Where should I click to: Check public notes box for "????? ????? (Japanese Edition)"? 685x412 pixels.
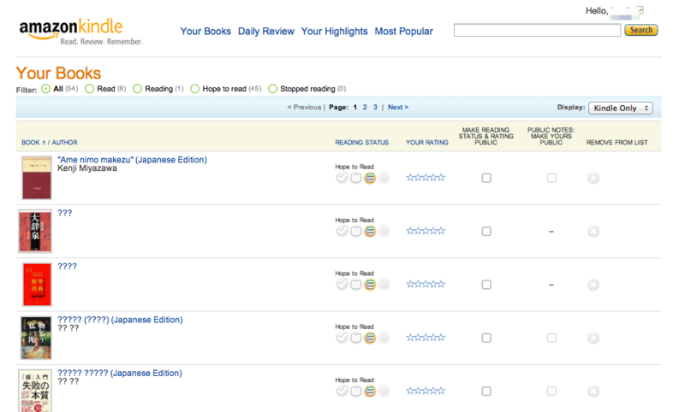[551, 391]
